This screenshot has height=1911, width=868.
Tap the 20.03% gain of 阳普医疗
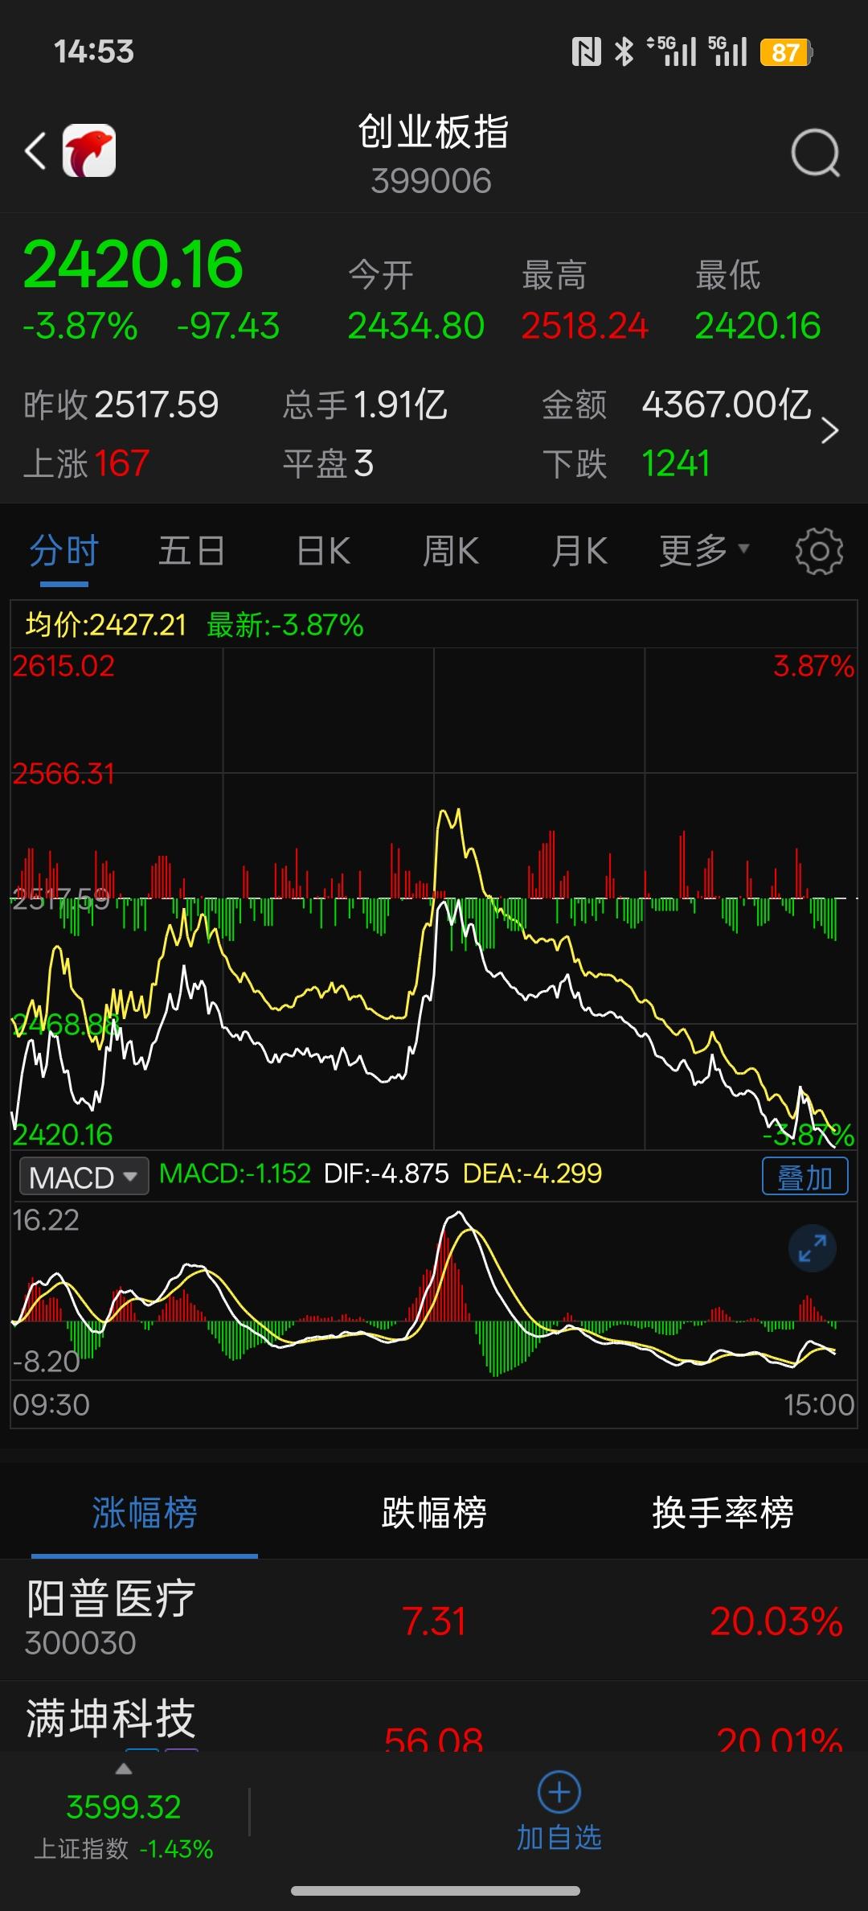click(776, 1621)
